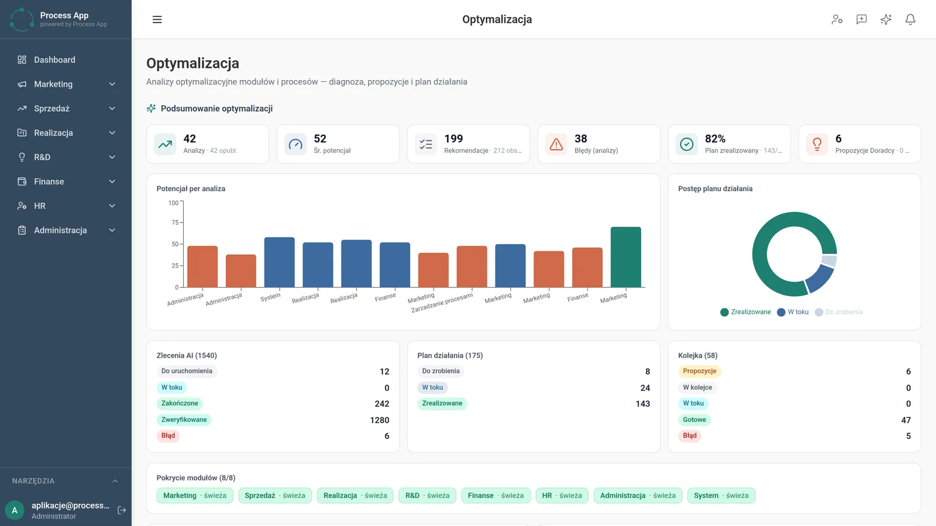Click the Zrealizowane badge in Plan działania

[442, 403]
